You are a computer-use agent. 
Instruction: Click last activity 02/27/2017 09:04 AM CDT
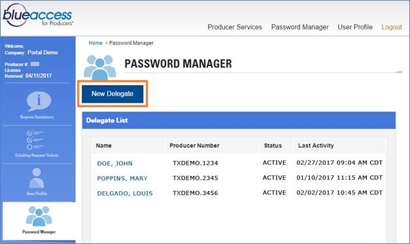click(x=339, y=162)
